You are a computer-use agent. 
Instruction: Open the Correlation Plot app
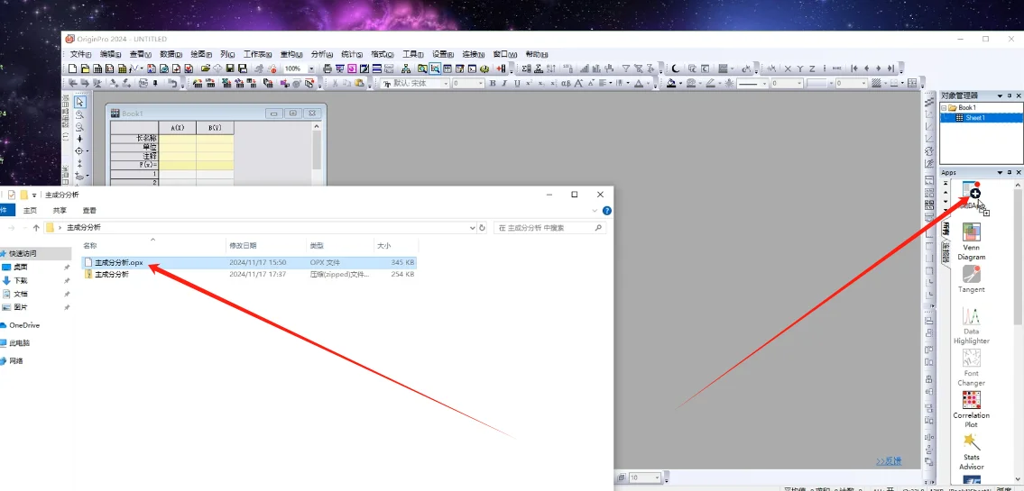click(971, 410)
